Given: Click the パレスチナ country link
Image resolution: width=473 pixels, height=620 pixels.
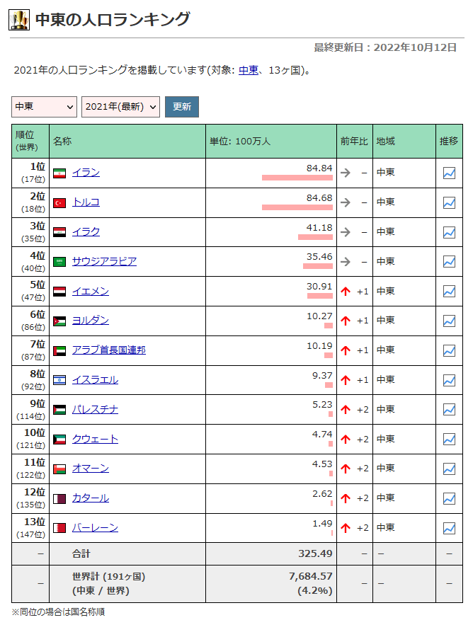Looking at the screenshot, I should click(x=95, y=409).
